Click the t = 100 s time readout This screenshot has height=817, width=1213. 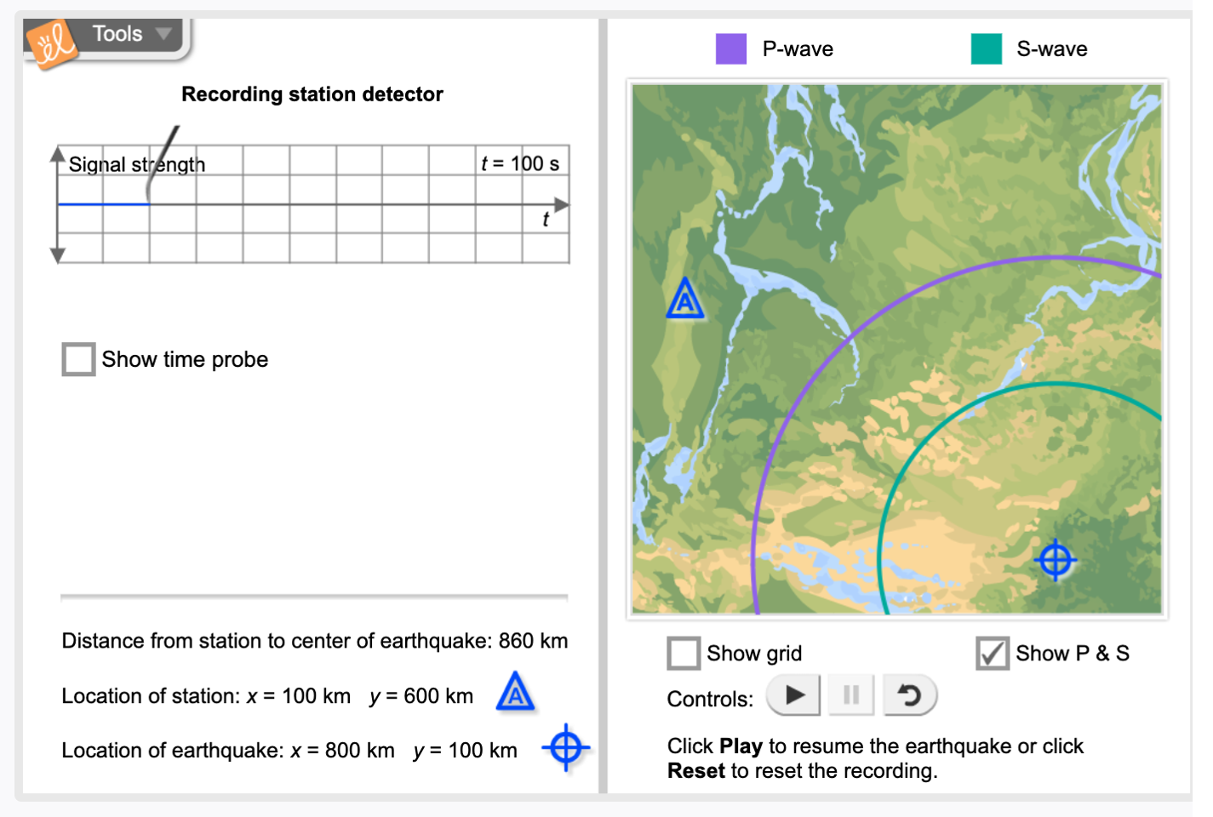(520, 163)
